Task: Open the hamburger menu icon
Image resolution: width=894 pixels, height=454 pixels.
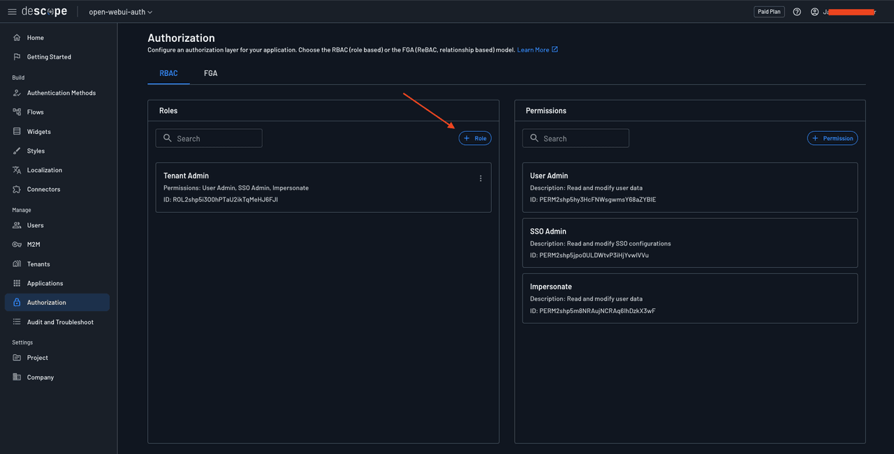Action: coord(12,12)
